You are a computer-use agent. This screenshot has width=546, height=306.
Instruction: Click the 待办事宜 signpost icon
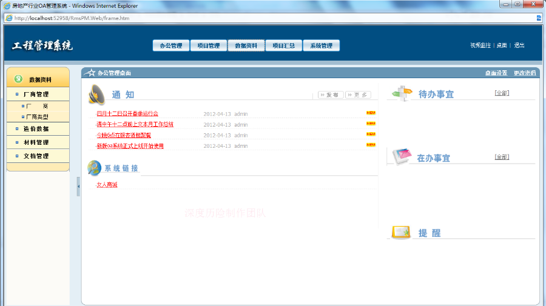402,93
